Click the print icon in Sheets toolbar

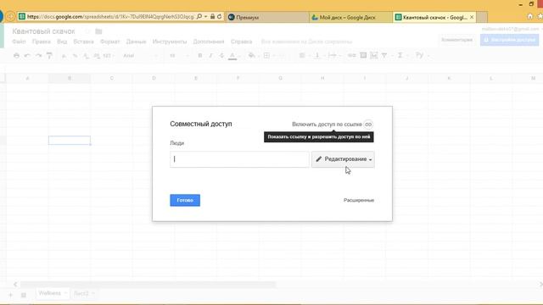(x=16, y=56)
